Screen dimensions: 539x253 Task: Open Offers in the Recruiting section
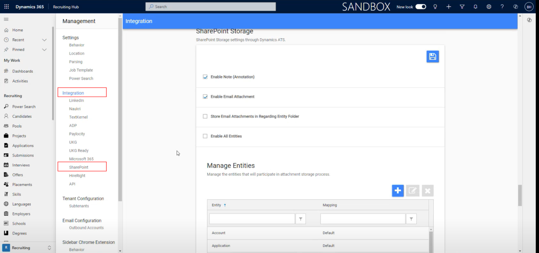click(17, 175)
